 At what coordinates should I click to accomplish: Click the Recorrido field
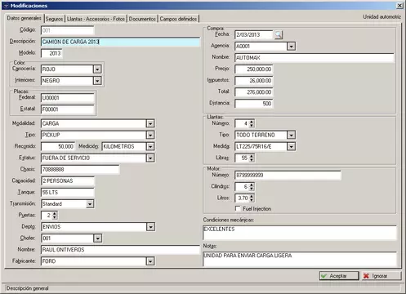click(x=58, y=146)
